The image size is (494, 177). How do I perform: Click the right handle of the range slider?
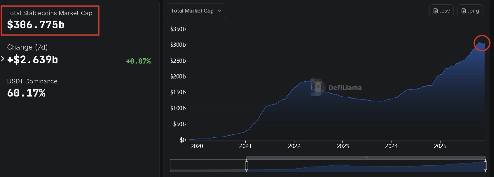(485, 166)
